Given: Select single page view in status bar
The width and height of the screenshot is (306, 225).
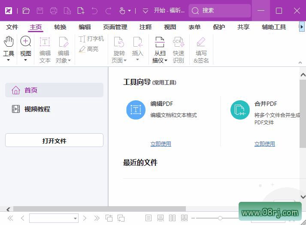Looking at the screenshot, I should [148, 218].
